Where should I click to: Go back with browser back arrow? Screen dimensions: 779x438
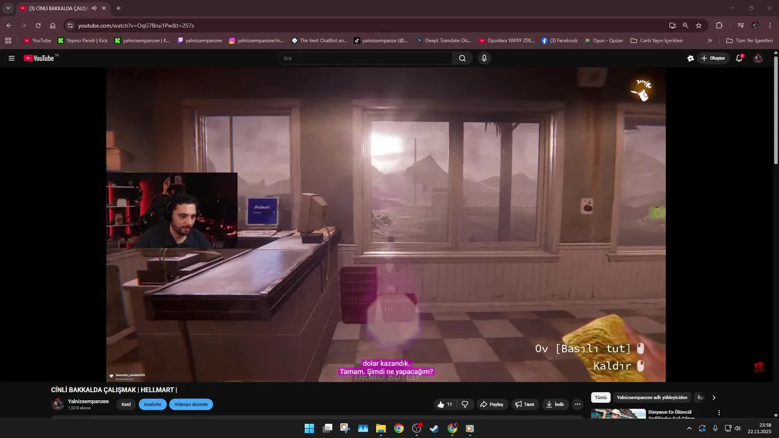click(9, 26)
